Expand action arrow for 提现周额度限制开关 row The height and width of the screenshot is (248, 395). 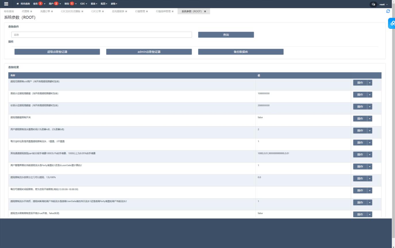pos(370,119)
